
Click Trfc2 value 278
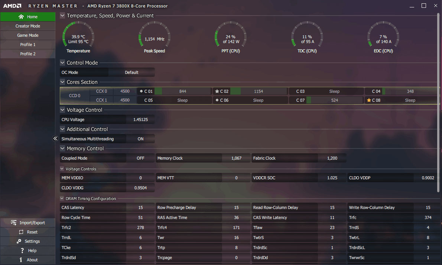click(x=140, y=228)
